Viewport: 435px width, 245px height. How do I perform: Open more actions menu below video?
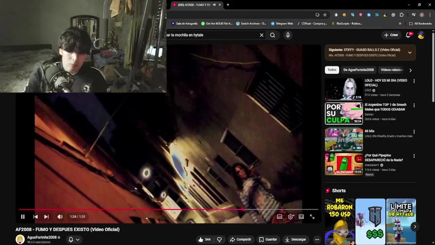pos(317,239)
